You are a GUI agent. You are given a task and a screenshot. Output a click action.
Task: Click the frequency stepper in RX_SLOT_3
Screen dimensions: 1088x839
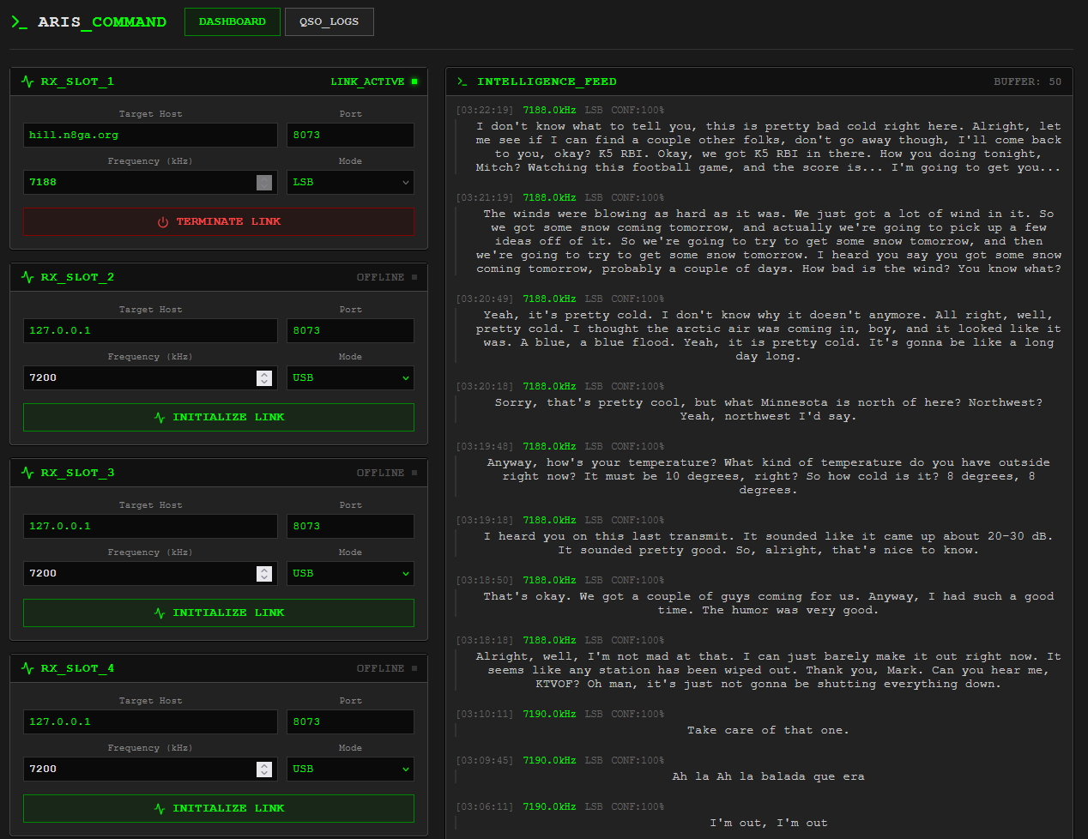tap(264, 573)
